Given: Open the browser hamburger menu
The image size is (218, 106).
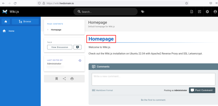Looking at the screenshot, I should click(217, 3).
